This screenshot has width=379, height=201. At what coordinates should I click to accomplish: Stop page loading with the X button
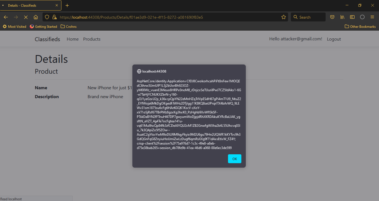[x=25, y=17]
